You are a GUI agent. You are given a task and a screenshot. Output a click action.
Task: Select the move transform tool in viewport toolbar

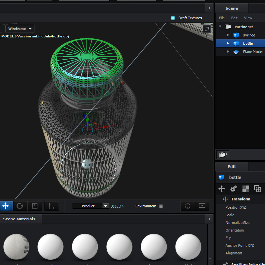[x=6, y=206]
